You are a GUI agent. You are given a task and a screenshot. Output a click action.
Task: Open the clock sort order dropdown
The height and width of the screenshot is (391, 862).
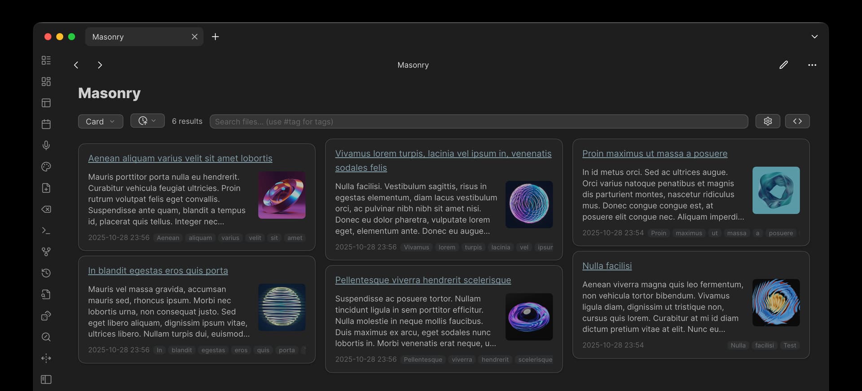(x=147, y=121)
